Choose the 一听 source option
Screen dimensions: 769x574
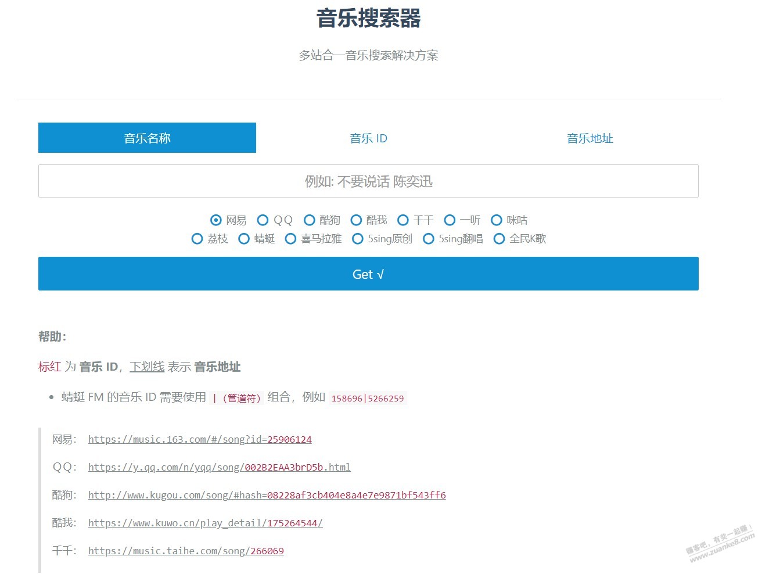[x=450, y=220]
